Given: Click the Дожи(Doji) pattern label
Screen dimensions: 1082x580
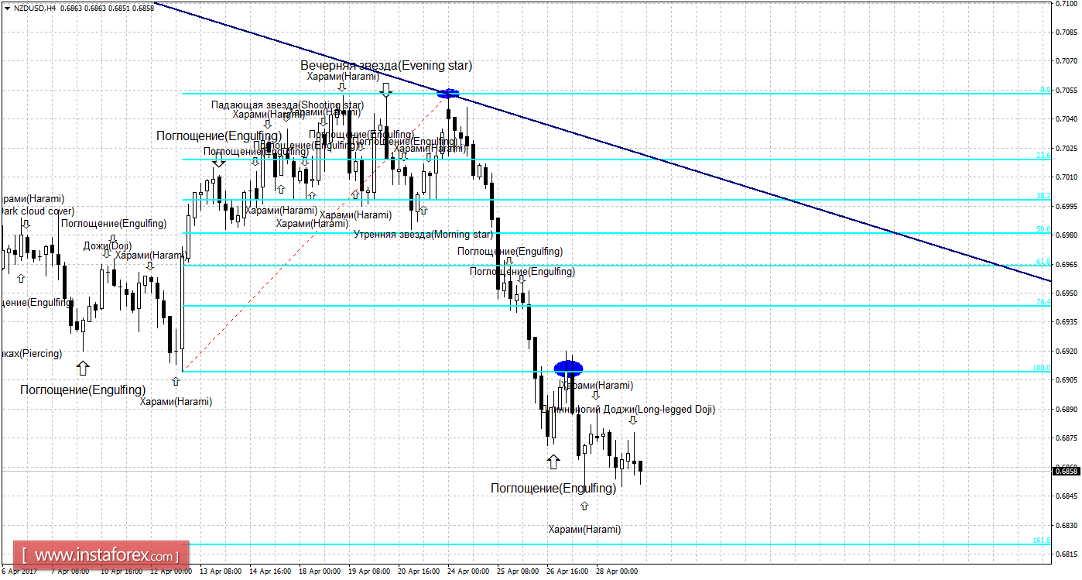Looking at the screenshot, I should click(108, 246).
